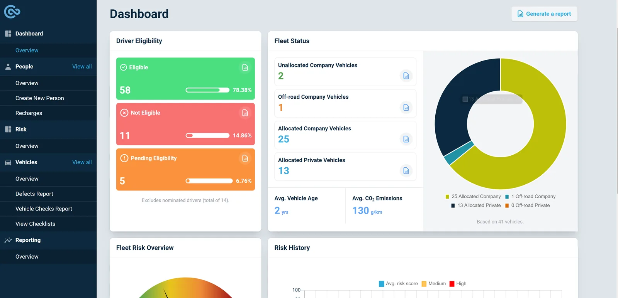The width and height of the screenshot is (618, 298).
Task: Open report for Allocated Company Vehicles
Action: (406, 139)
